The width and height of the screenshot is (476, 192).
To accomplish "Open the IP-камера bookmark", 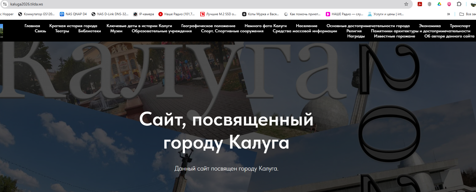I will click(143, 14).
